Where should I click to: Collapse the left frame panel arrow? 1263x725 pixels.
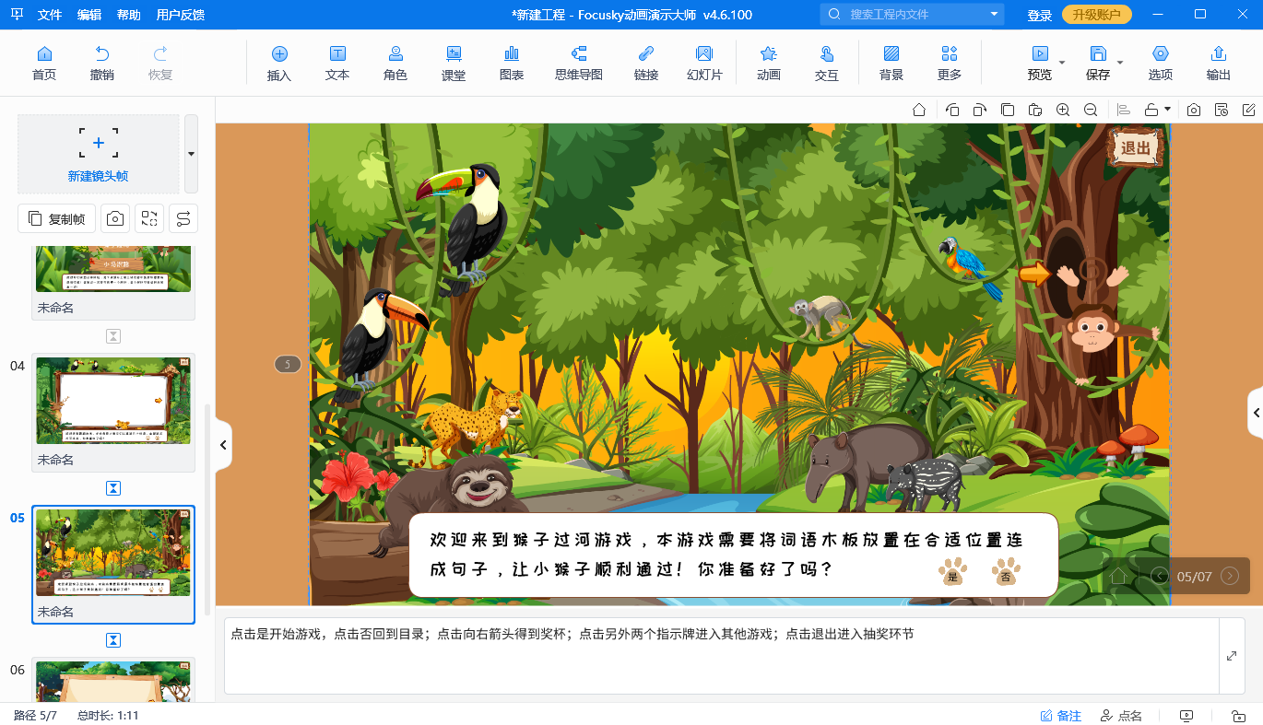click(222, 446)
